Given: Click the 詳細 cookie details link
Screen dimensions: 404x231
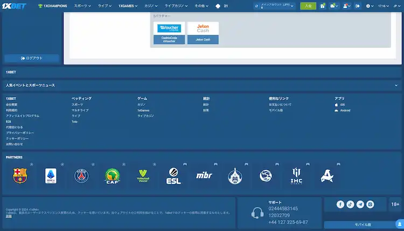Looking at the screenshot, I should [9, 216].
